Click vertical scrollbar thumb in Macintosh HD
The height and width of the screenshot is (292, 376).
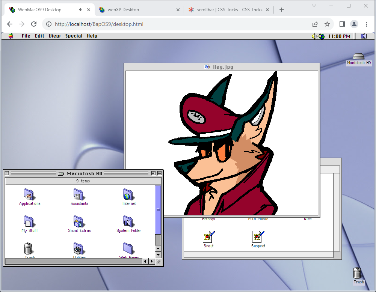point(158,210)
